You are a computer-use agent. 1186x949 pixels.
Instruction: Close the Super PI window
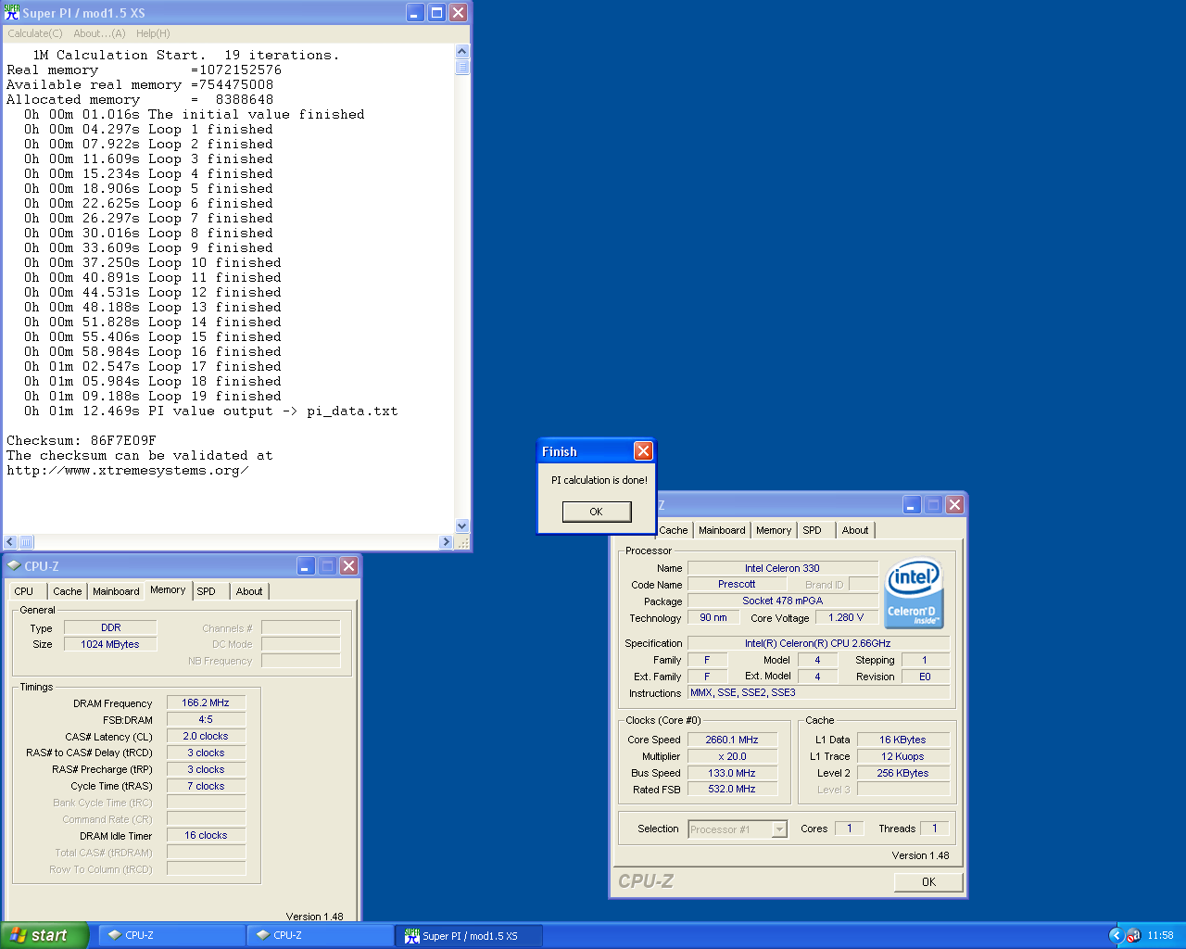458,13
